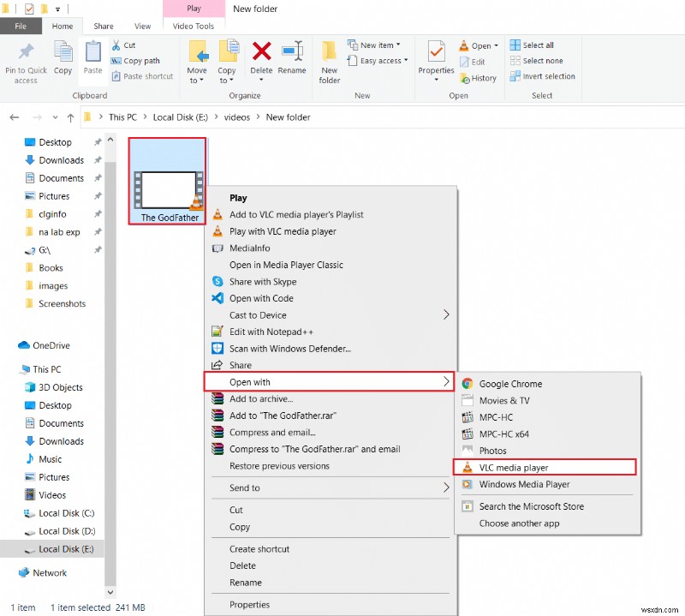Choose MPC-HC x64 in submenu
This screenshot has width=685, height=616.
[547, 434]
